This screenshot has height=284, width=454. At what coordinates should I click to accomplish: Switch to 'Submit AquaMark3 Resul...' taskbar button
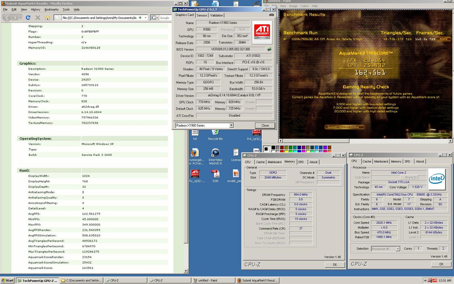(x=258, y=280)
